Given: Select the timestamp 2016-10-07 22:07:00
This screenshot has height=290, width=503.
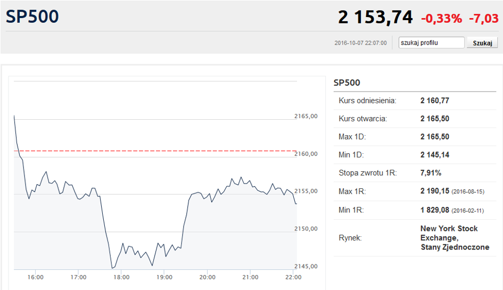Looking at the screenshot, I should (x=360, y=43).
